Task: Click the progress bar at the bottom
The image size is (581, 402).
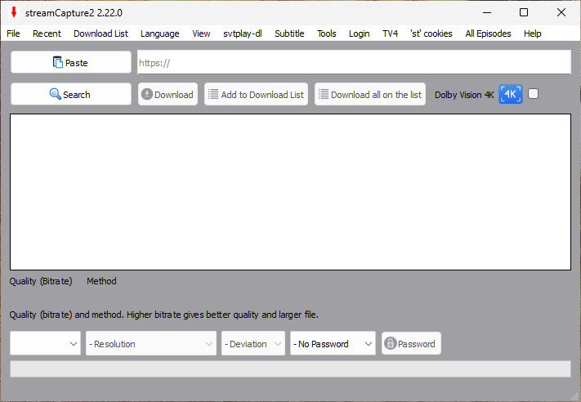Action: (291, 369)
